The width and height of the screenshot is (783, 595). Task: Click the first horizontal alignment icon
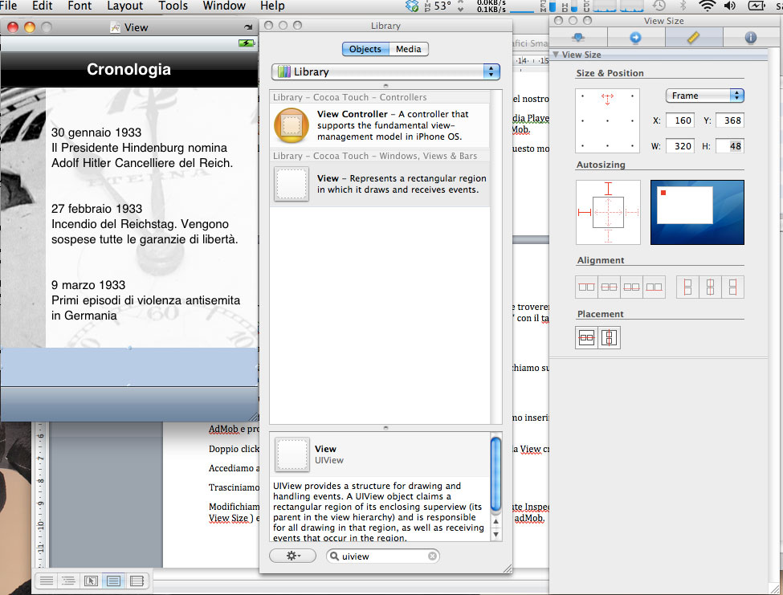586,287
